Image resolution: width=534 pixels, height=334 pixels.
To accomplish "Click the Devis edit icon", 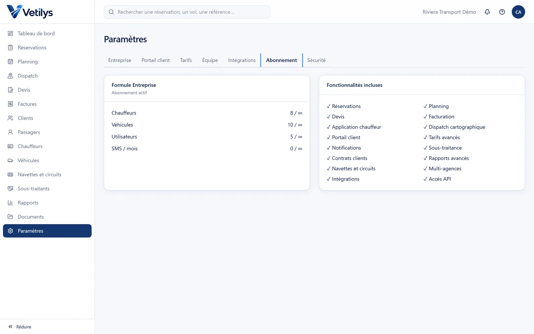I will (x=10, y=90).
